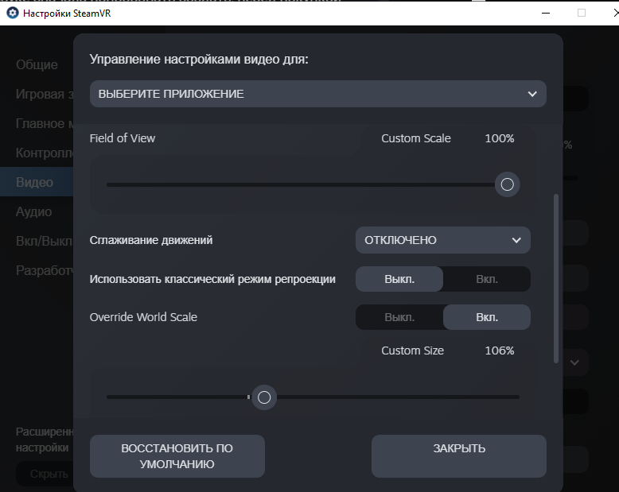Screen dimensions: 619x492
Task: Click the Скрыть advanced settings button
Action: pos(43,474)
